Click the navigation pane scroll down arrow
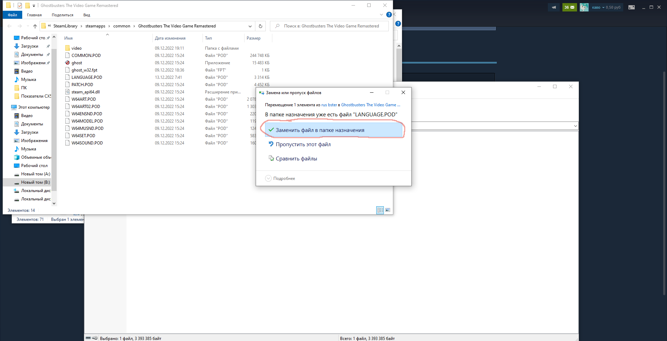Viewport: 667px width, 341px height. [54, 203]
